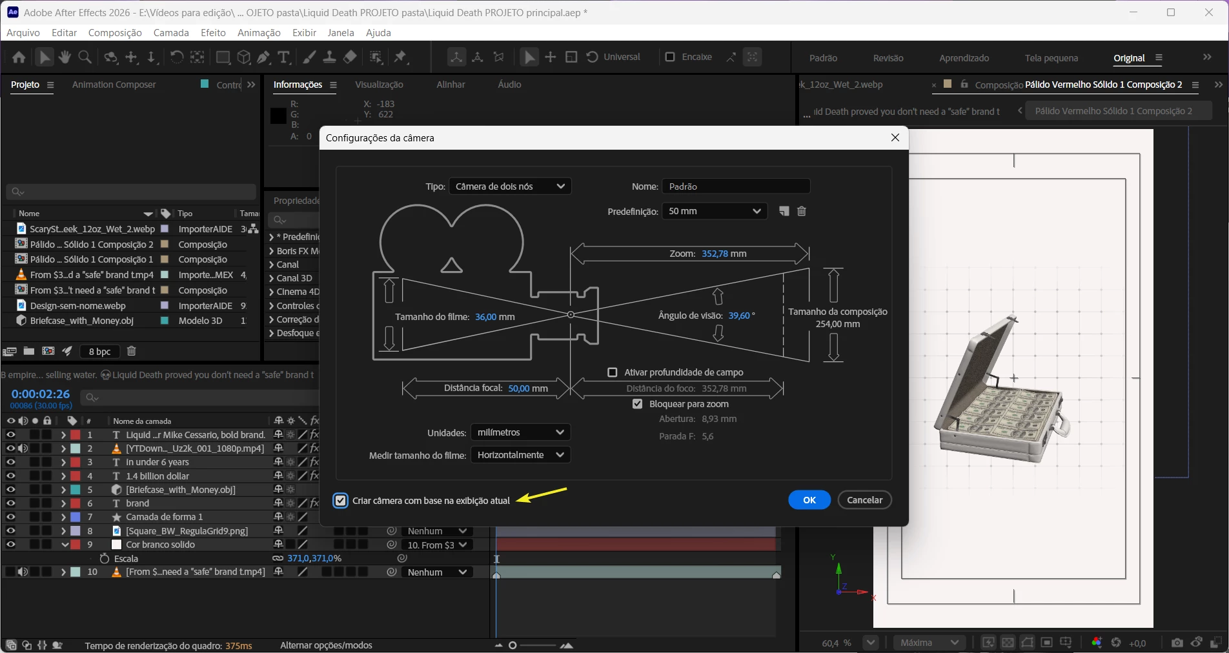1229x653 pixels.
Task: Select the Puppet Pin tool
Action: pyautogui.click(x=401, y=57)
